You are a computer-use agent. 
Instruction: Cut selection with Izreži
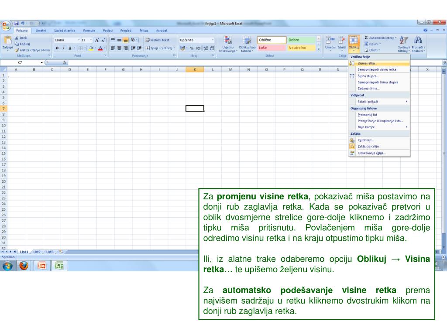tap(21, 38)
